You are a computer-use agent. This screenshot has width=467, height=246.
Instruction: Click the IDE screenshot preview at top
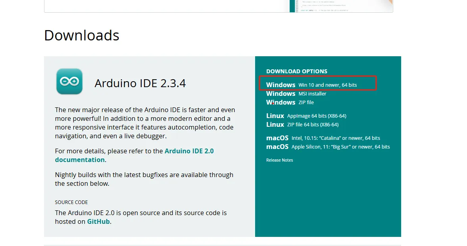pyautogui.click(x=341, y=6)
